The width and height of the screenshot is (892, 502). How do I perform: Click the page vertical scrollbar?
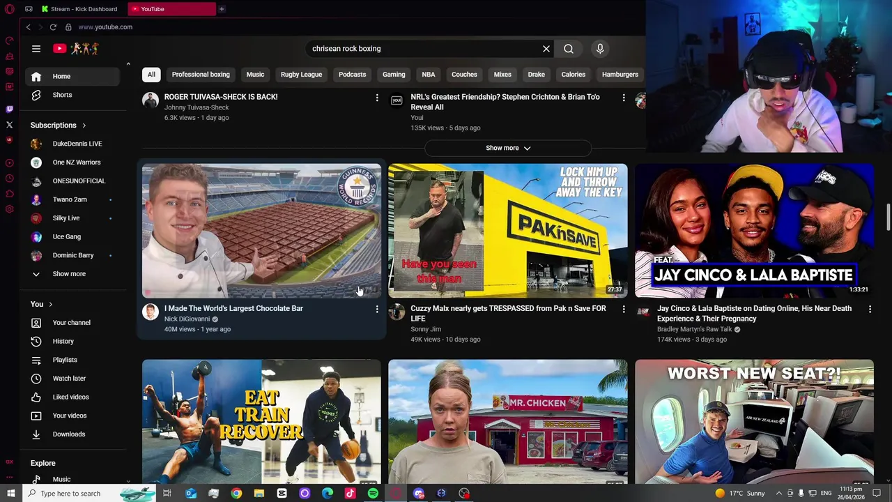click(x=888, y=216)
